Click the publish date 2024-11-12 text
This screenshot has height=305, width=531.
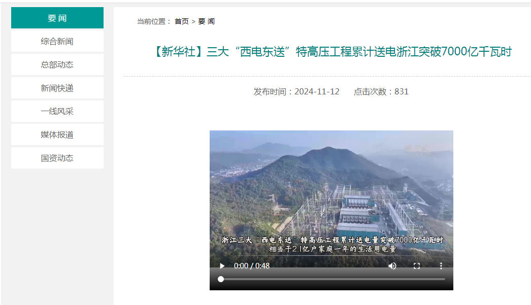click(317, 92)
